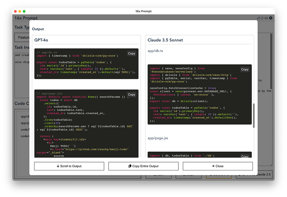Click the green macOS fullscreen button
Screen dimensions: 287x197
coord(24,11)
